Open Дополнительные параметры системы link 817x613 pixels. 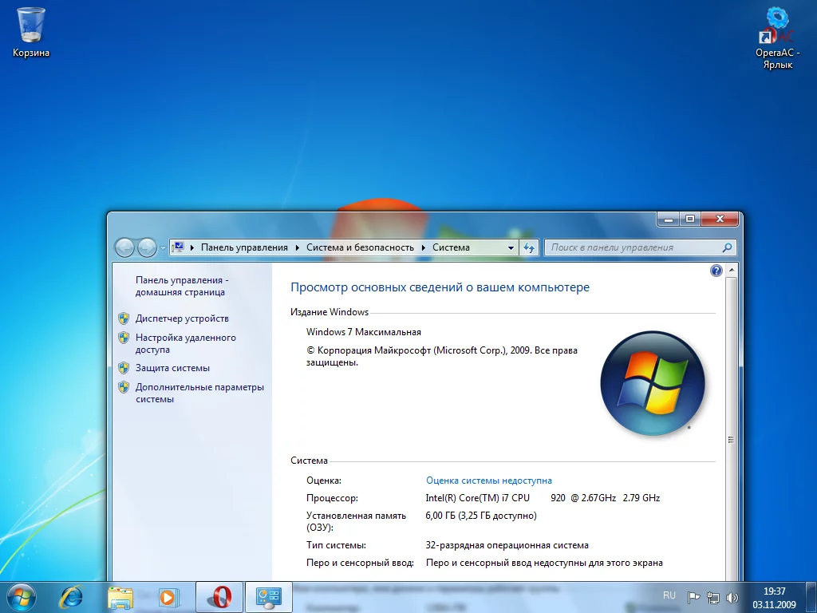[x=199, y=393]
